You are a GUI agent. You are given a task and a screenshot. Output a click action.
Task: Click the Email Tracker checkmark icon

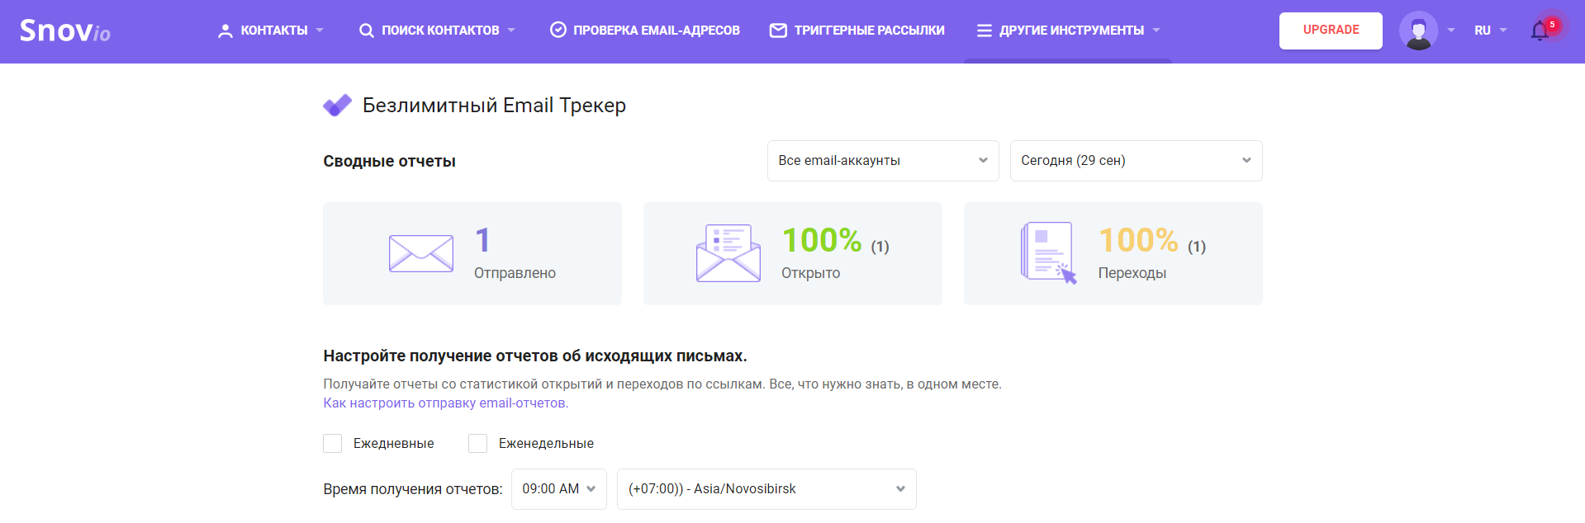337,106
